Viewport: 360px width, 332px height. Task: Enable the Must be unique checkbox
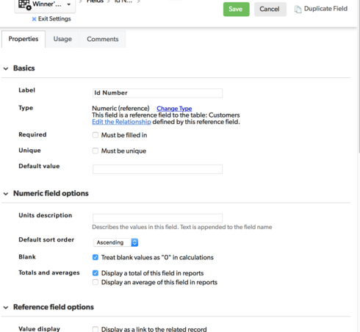pyautogui.click(x=96, y=151)
